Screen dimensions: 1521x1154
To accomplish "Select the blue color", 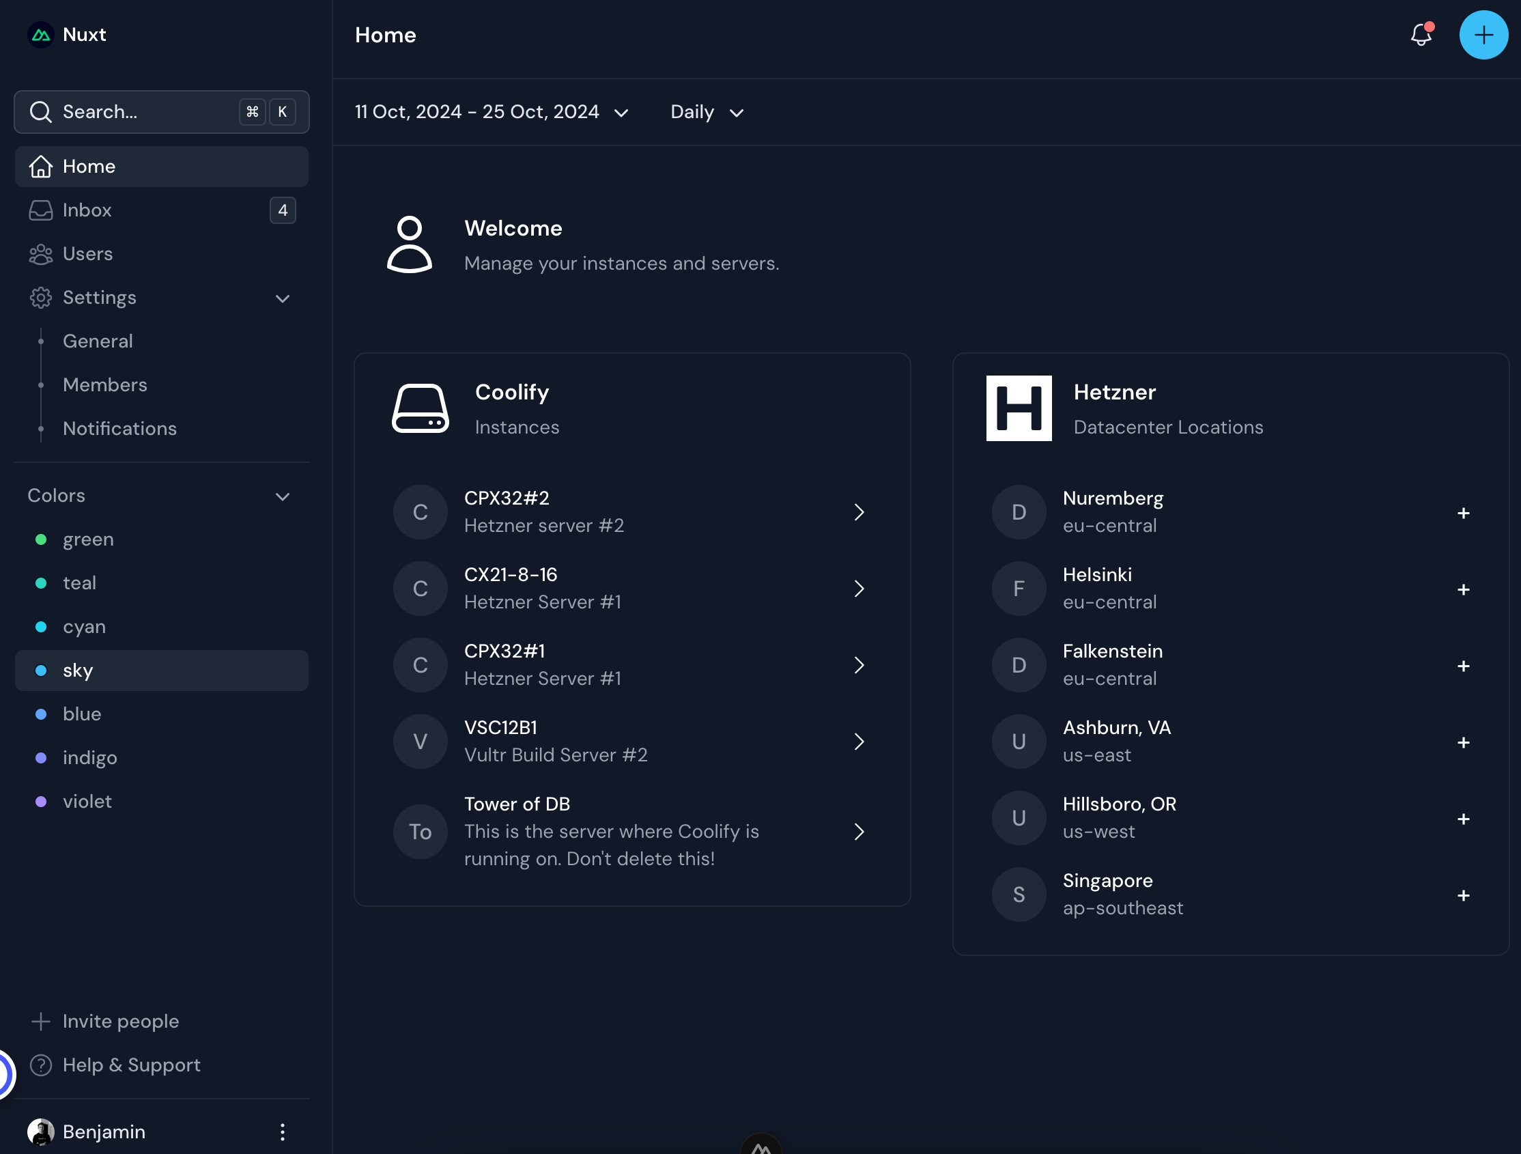I will [x=162, y=714].
